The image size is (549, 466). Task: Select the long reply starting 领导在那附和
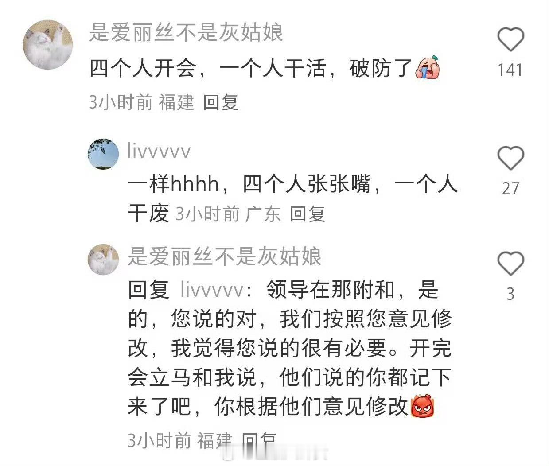pos(290,348)
